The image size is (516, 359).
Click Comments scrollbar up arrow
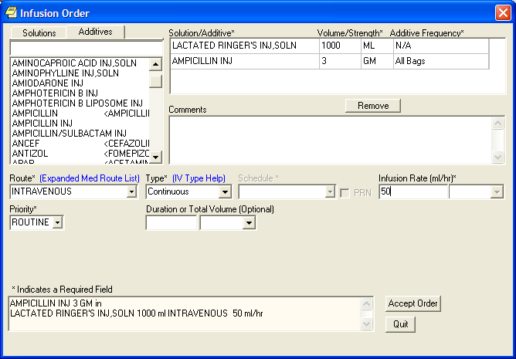pyautogui.click(x=497, y=123)
